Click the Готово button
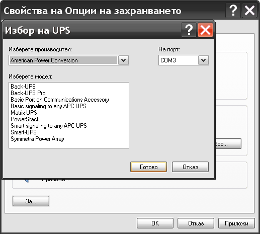This screenshot has width=260, height=234. [148, 167]
